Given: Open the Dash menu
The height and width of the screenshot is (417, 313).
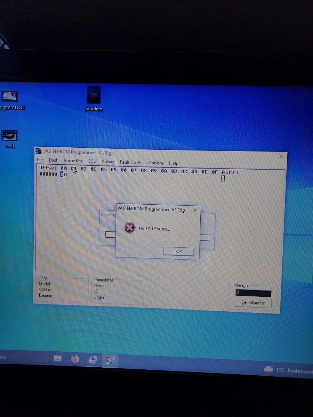Looking at the screenshot, I should [54, 160].
